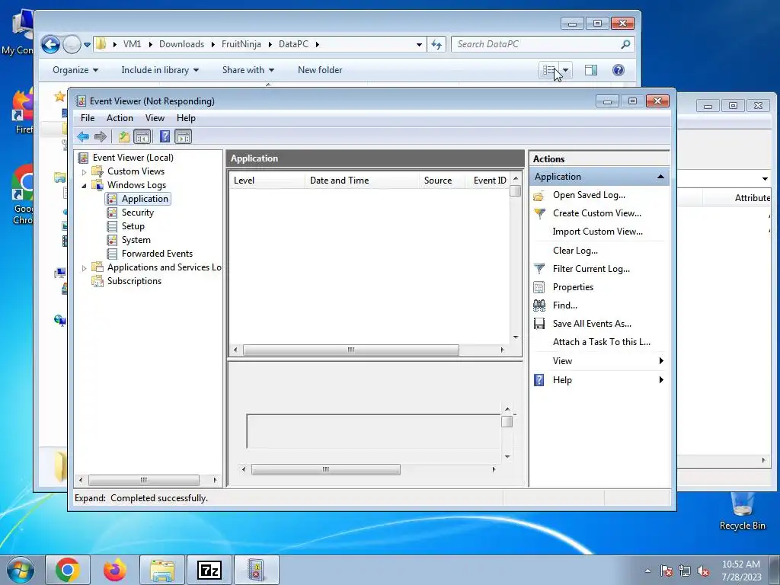Click FruitNinja in the address breadcrumb
The width and height of the screenshot is (780, 585).
coord(241,44)
